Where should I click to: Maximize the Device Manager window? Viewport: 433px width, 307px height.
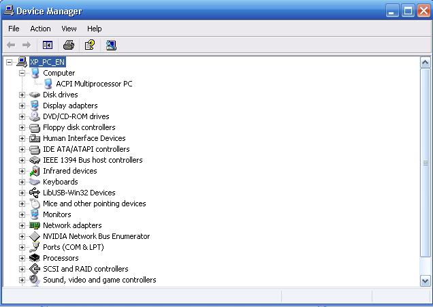[408, 11]
